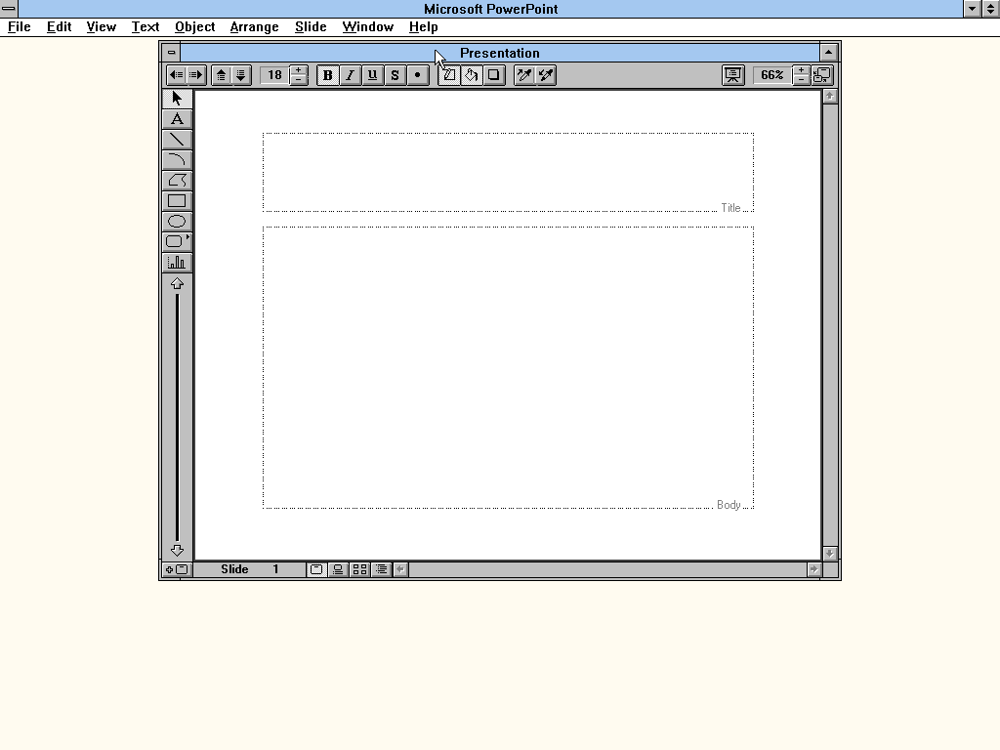
Task: Toggle bold formatting
Action: pos(328,75)
